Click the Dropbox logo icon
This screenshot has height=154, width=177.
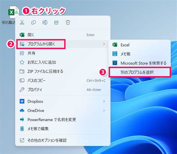click(22, 101)
